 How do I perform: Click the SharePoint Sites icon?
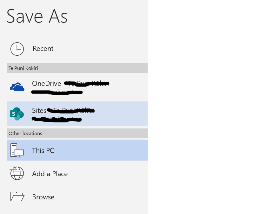click(x=17, y=114)
